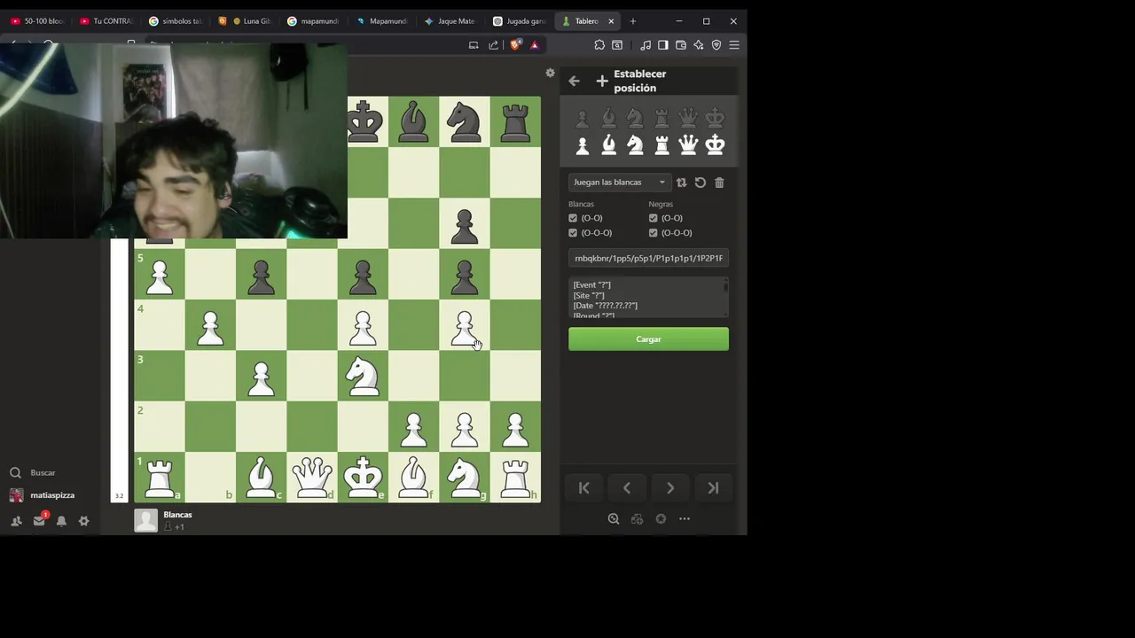Open the Brave wallet icon in toolbar

681,45
